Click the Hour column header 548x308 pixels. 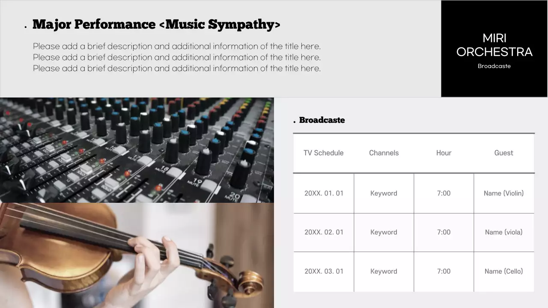coord(444,153)
